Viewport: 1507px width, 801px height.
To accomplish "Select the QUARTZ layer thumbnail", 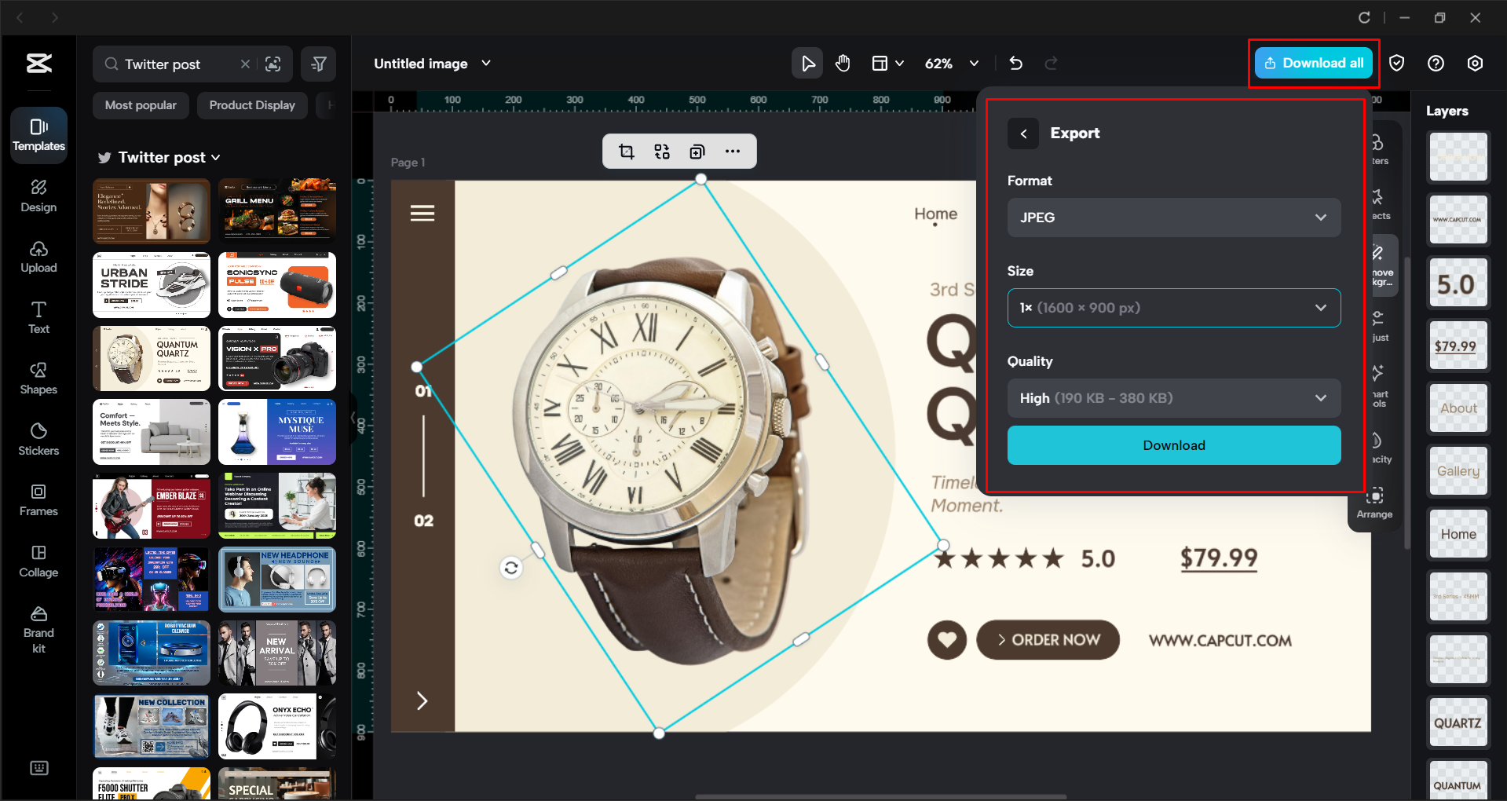I will point(1458,722).
